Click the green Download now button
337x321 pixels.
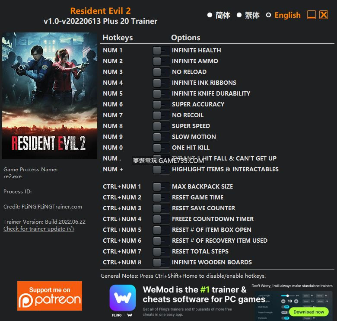point(308,312)
